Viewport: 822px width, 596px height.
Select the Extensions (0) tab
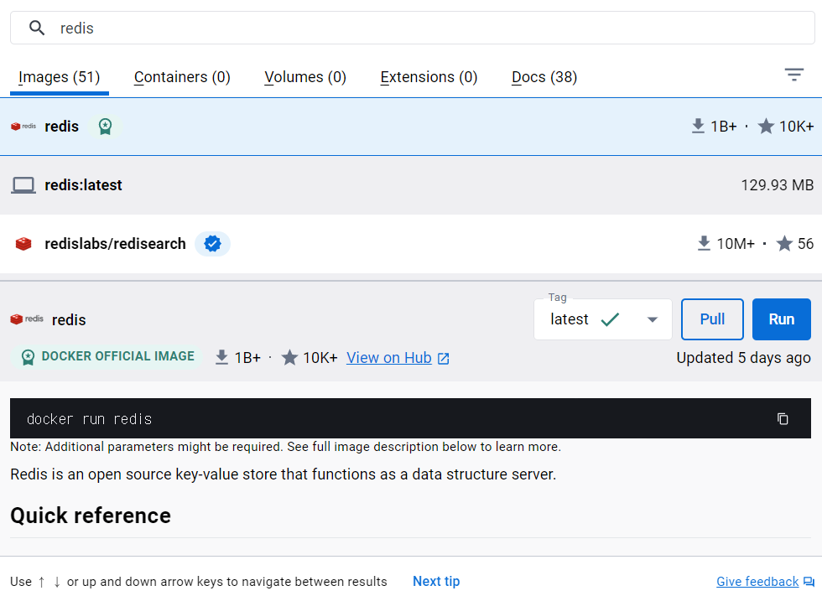(x=429, y=77)
